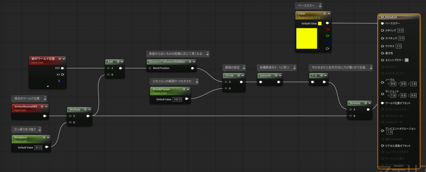Toggle preview icon on 絶対ワールド位置 node
This screenshot has height=172, width=426.
(60, 59)
